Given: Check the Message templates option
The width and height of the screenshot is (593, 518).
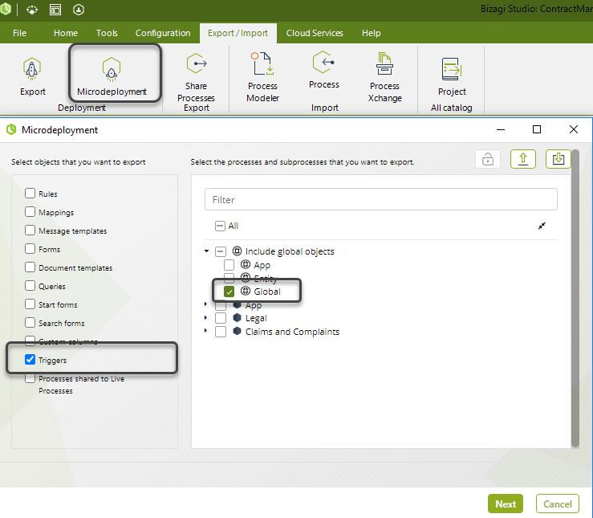Looking at the screenshot, I should click(30, 230).
